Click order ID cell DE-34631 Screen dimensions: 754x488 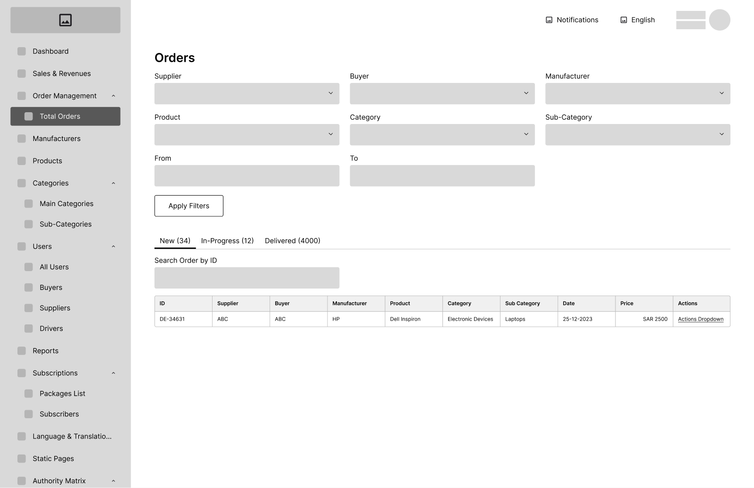(x=183, y=319)
